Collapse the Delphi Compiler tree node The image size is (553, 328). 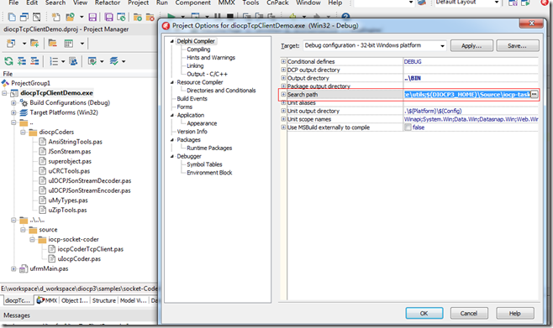tap(172, 41)
